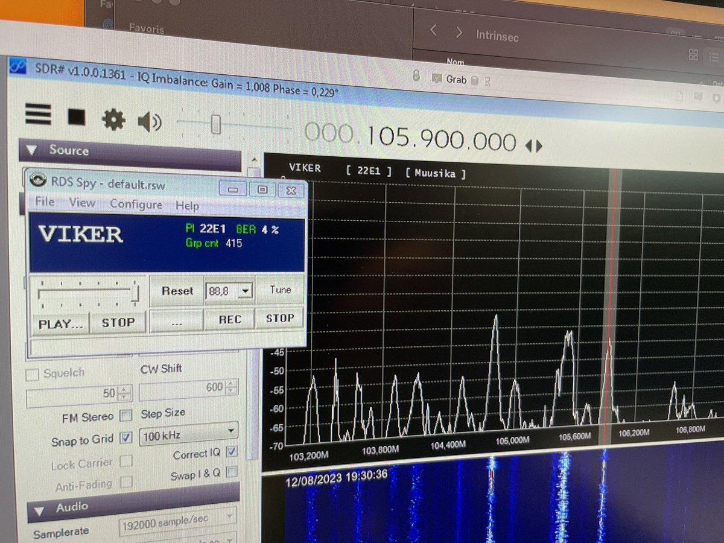Click the PLAY... button in RDS Spy
The height and width of the screenshot is (543, 724).
point(60,323)
